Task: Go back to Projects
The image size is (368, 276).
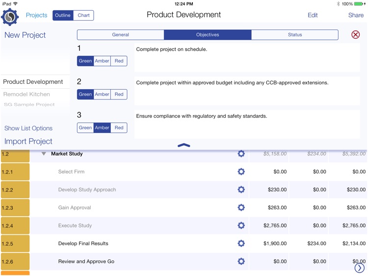Action: pyautogui.click(x=36, y=15)
